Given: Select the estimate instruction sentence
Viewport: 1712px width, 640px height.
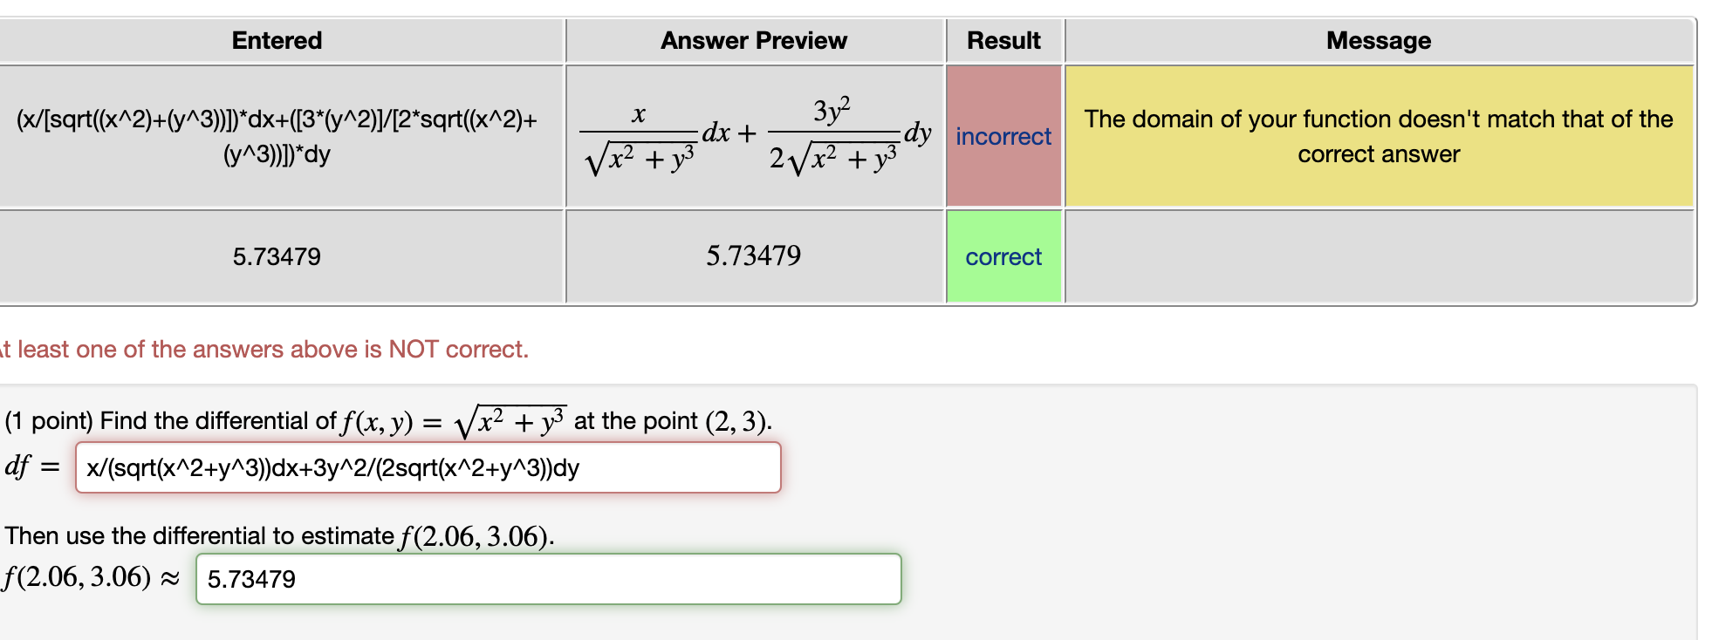Looking at the screenshot, I should (279, 535).
